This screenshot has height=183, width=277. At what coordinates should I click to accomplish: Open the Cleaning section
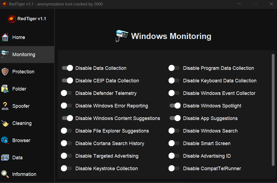tap(27, 123)
